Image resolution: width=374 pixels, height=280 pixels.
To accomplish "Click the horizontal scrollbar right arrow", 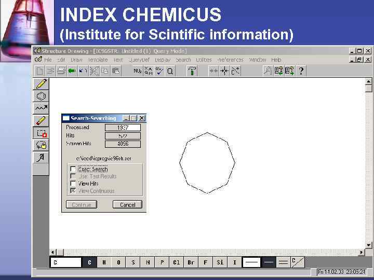I will [x=362, y=252].
